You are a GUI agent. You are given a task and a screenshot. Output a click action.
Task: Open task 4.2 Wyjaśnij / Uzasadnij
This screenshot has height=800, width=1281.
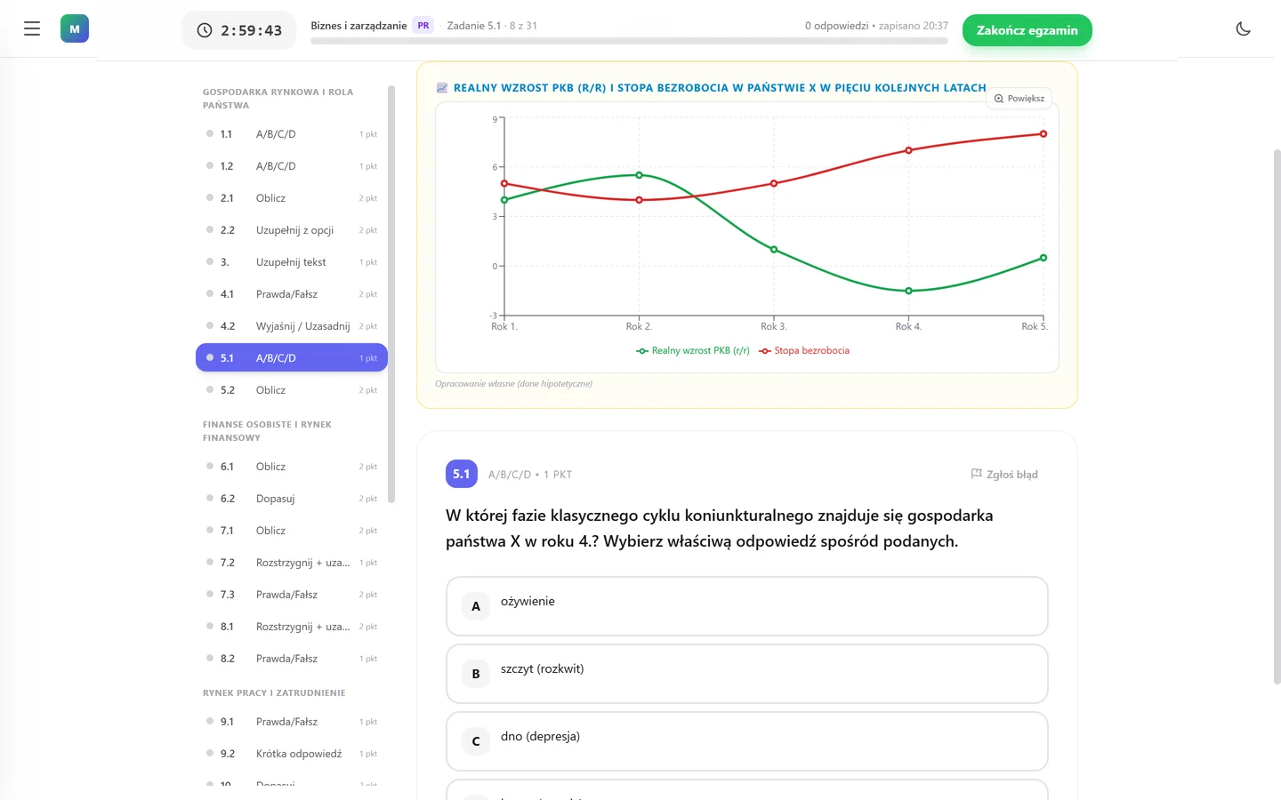(292, 326)
